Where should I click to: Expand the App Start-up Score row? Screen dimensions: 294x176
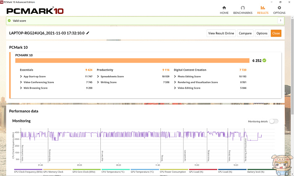click(21, 76)
